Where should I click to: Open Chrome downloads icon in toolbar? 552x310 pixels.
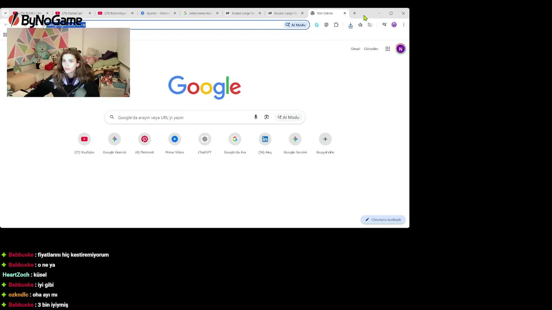[351, 25]
